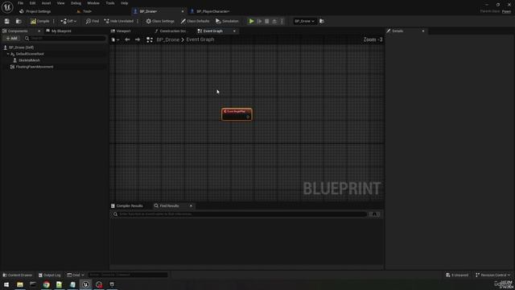Click the icon next to debug object dropdown
This screenshot has width=515, height=290.
coord(322,21)
